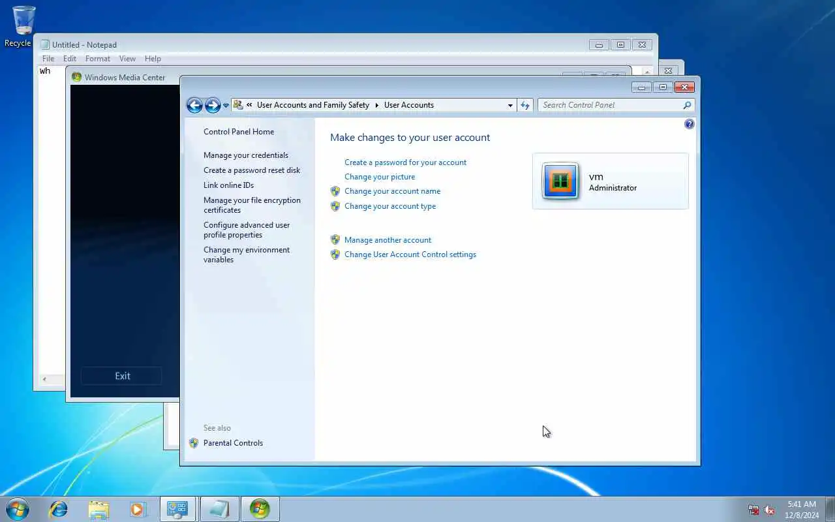Open Link online IDs
The image size is (835, 522).
(x=228, y=185)
